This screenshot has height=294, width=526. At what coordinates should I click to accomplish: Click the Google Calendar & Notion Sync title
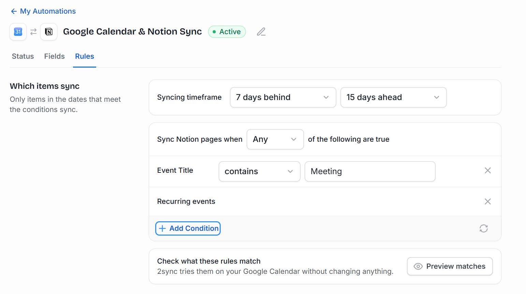(x=132, y=32)
